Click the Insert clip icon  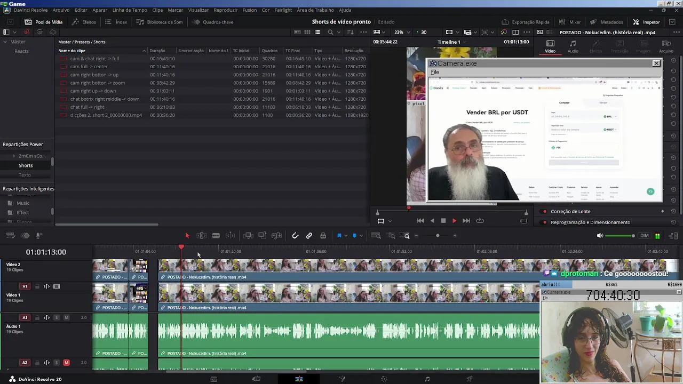click(x=248, y=236)
